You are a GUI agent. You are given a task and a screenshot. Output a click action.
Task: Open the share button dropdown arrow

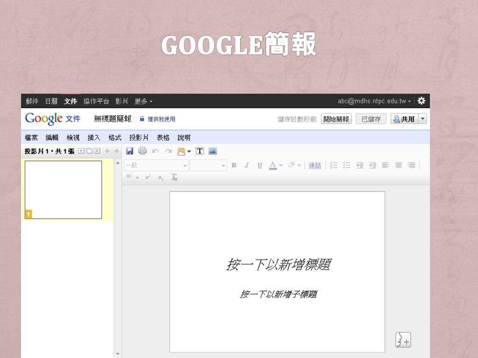tap(422, 119)
